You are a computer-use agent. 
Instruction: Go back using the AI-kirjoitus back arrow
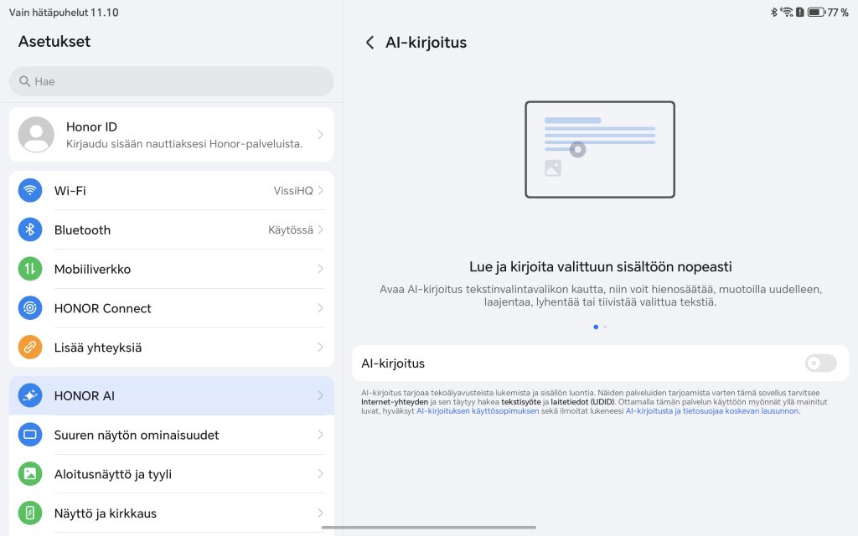tap(370, 43)
